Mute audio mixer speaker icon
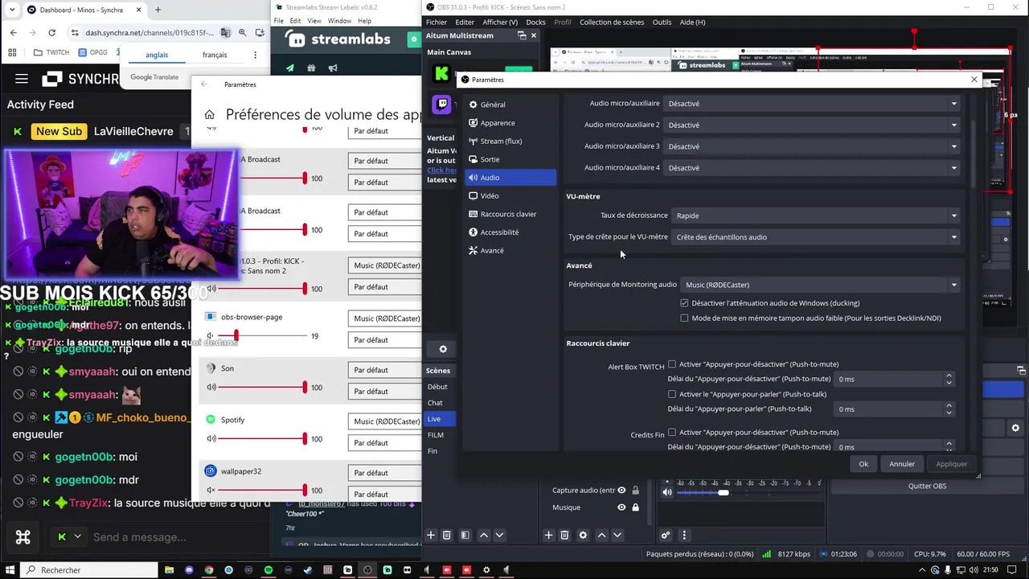 (667, 492)
